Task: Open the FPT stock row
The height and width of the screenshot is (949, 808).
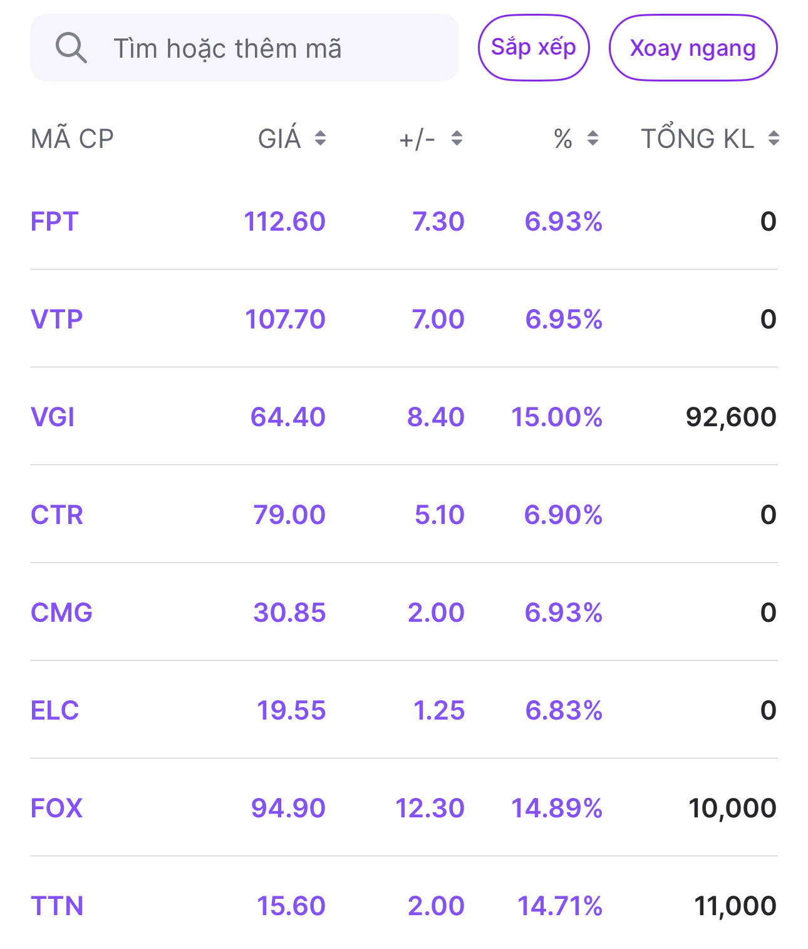Action: 54,221
